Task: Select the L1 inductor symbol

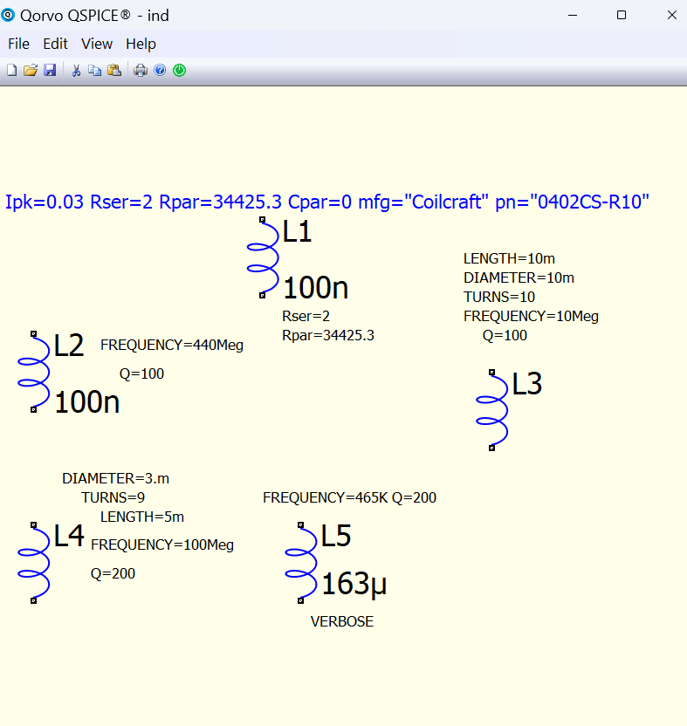Action: pos(263,257)
